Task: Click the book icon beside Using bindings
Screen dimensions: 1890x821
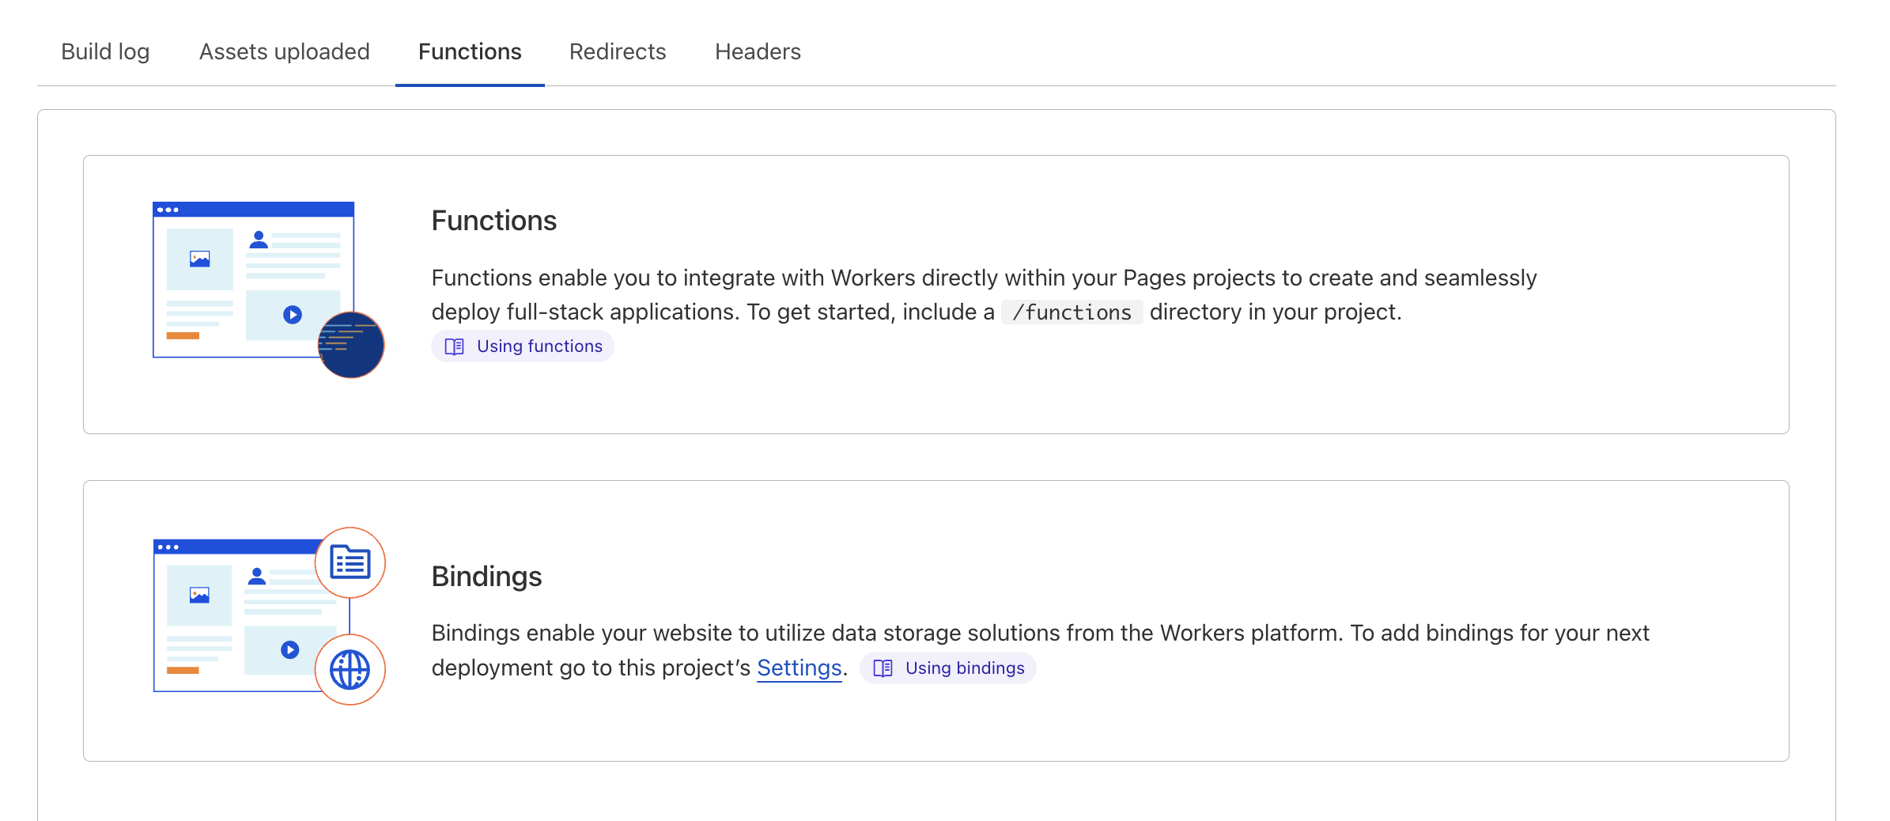Action: pos(883,668)
